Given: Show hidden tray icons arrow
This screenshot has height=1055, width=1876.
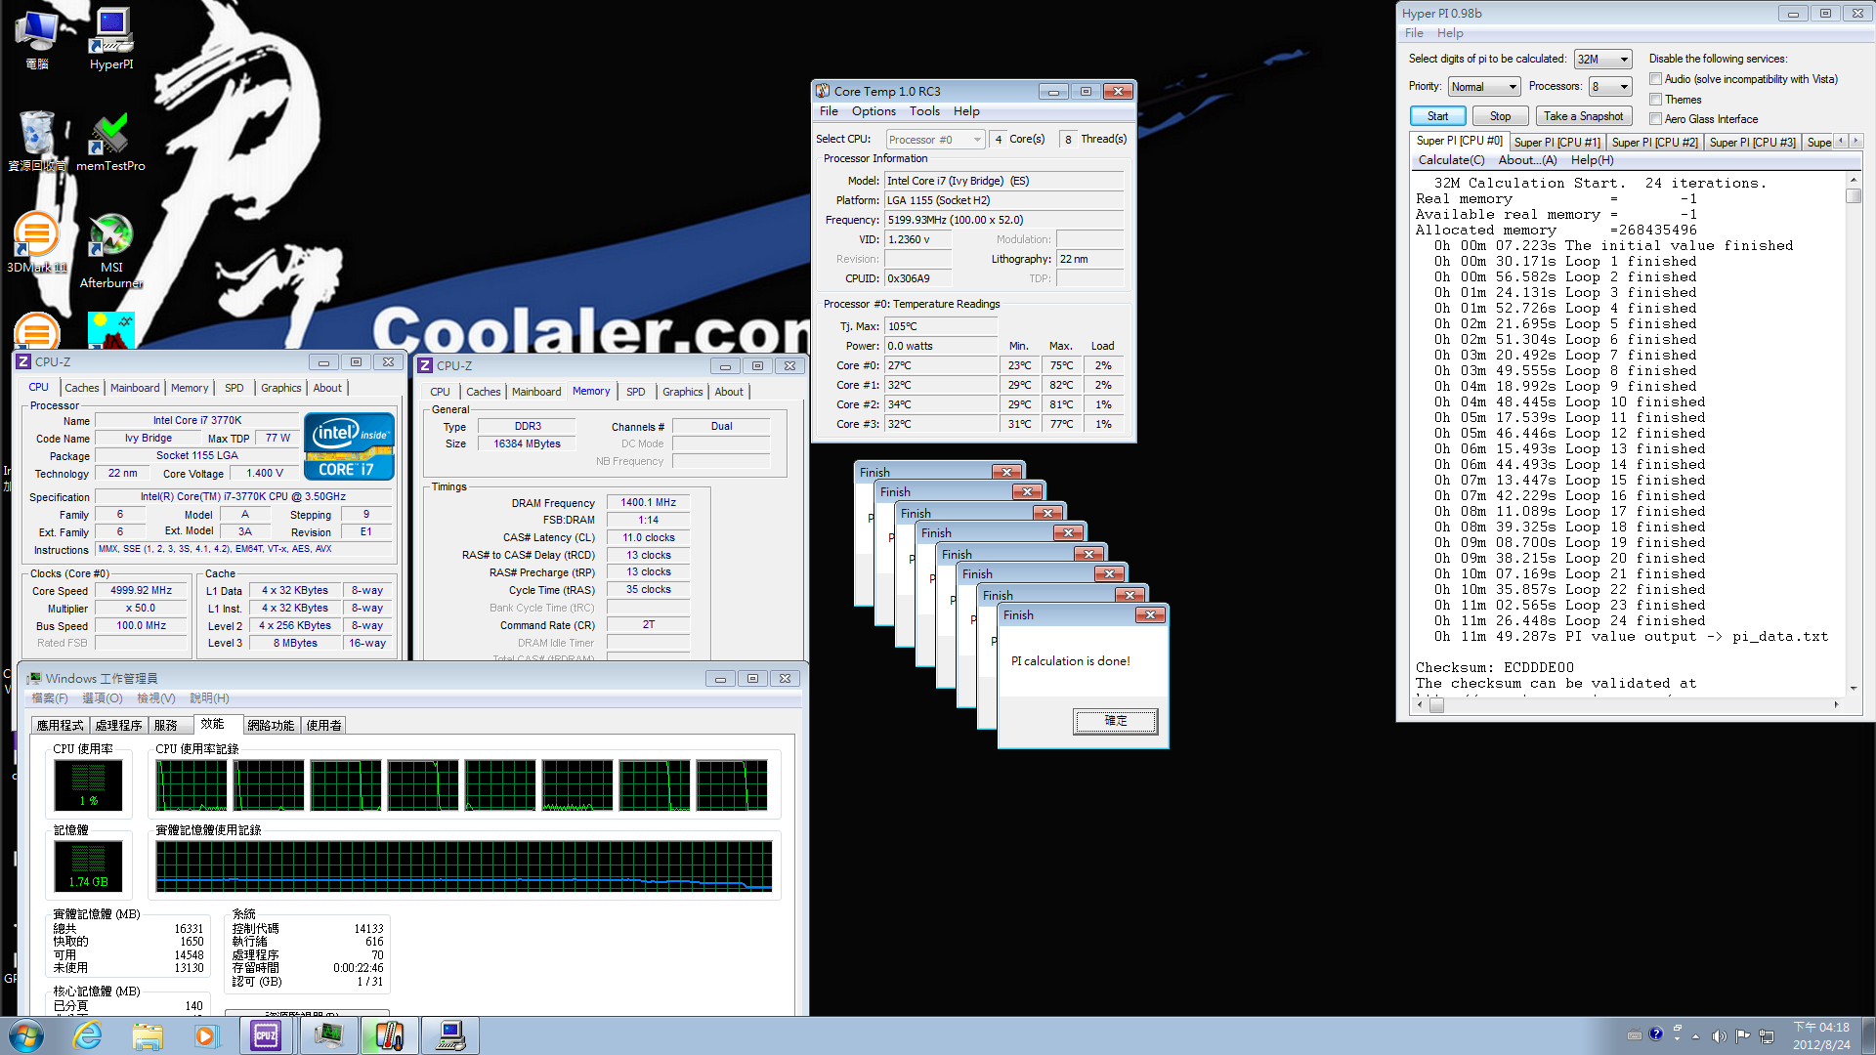Looking at the screenshot, I should [1695, 1035].
